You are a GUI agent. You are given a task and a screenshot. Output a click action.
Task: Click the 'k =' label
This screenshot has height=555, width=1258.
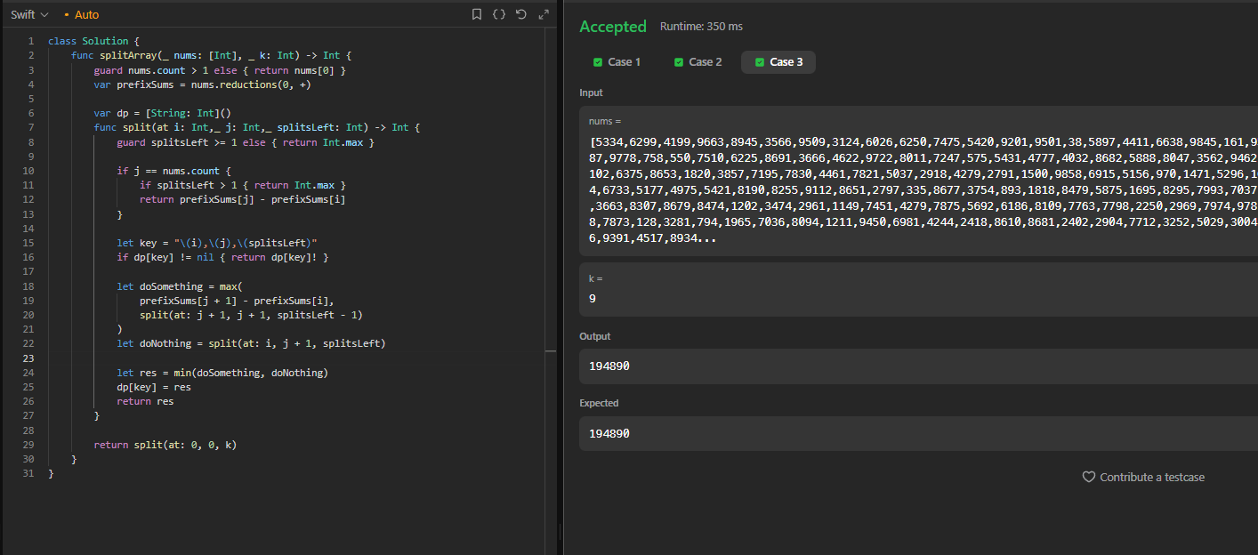tap(596, 277)
